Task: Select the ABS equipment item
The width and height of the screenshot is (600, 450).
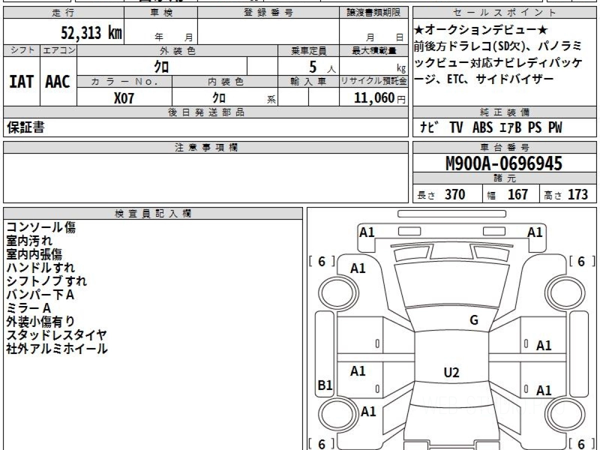Action: tap(482, 127)
